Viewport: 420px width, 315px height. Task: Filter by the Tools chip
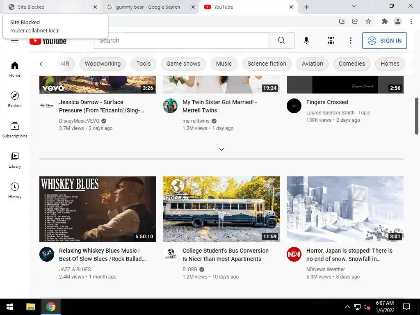pyautogui.click(x=143, y=64)
